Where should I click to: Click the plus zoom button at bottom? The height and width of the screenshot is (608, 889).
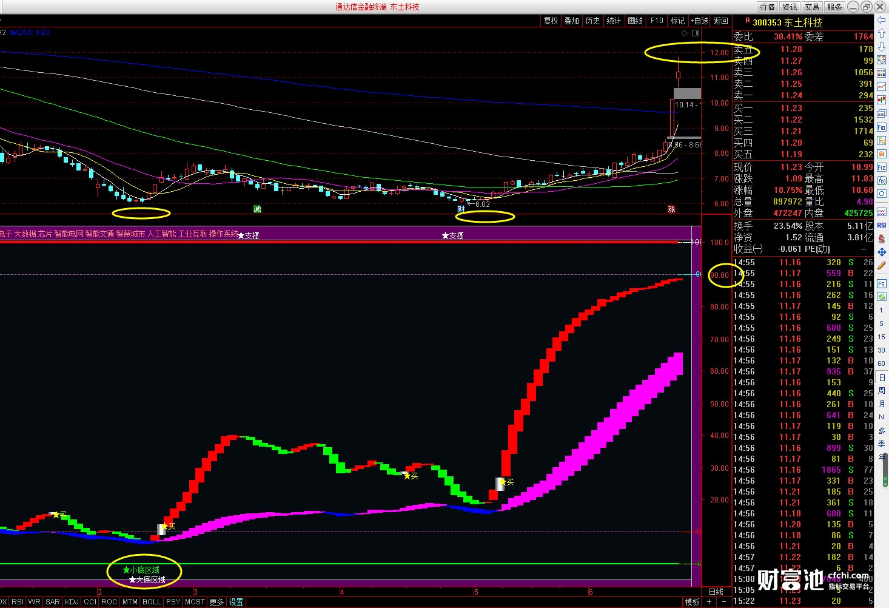[709, 602]
